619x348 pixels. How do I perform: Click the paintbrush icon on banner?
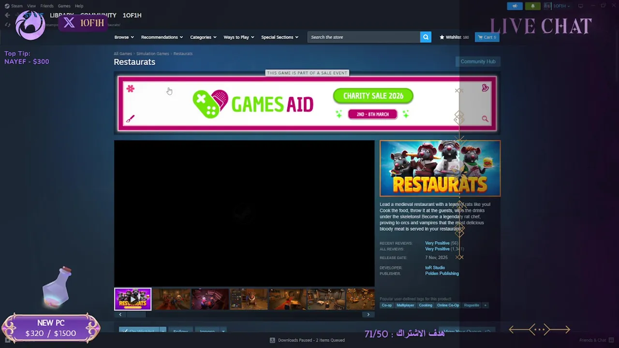(130, 119)
